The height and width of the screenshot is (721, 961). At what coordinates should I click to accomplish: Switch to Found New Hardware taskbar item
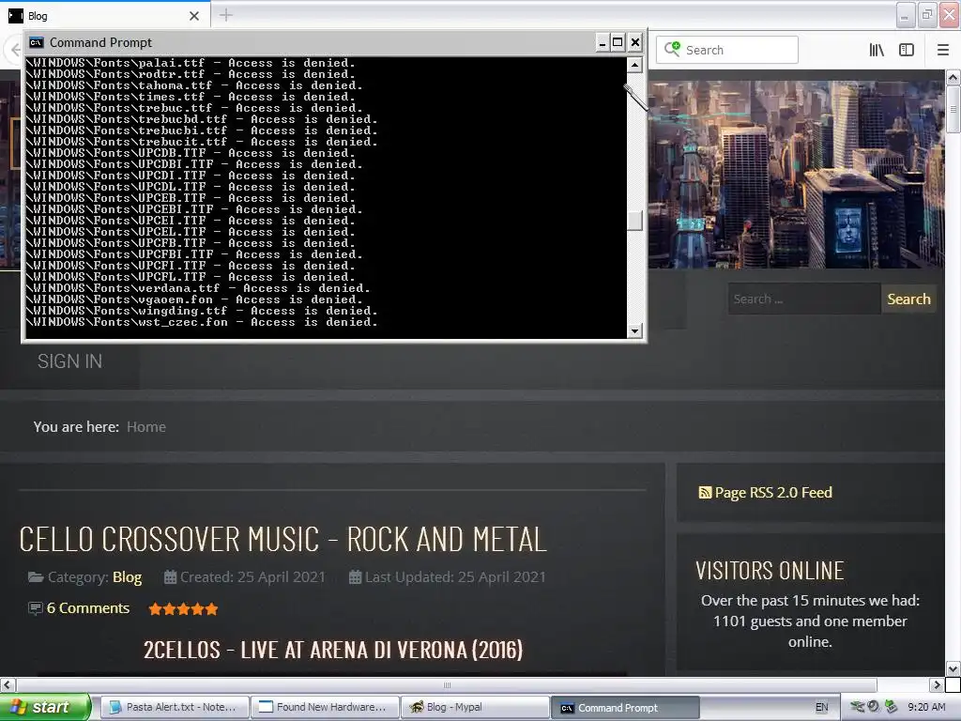click(325, 707)
